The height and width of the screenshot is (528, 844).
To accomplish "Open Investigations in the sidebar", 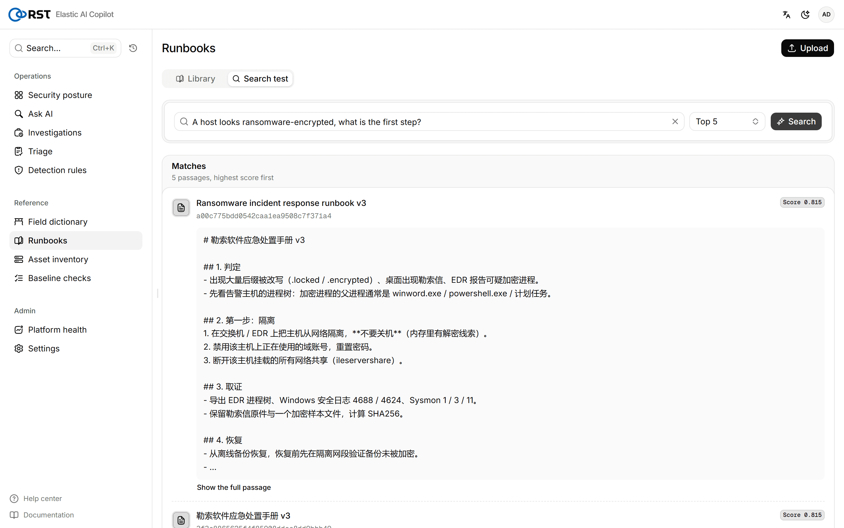I will click(76, 133).
